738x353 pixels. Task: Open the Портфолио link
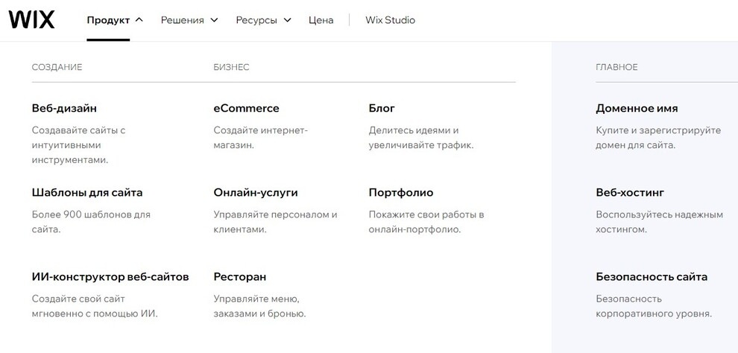pyautogui.click(x=401, y=192)
